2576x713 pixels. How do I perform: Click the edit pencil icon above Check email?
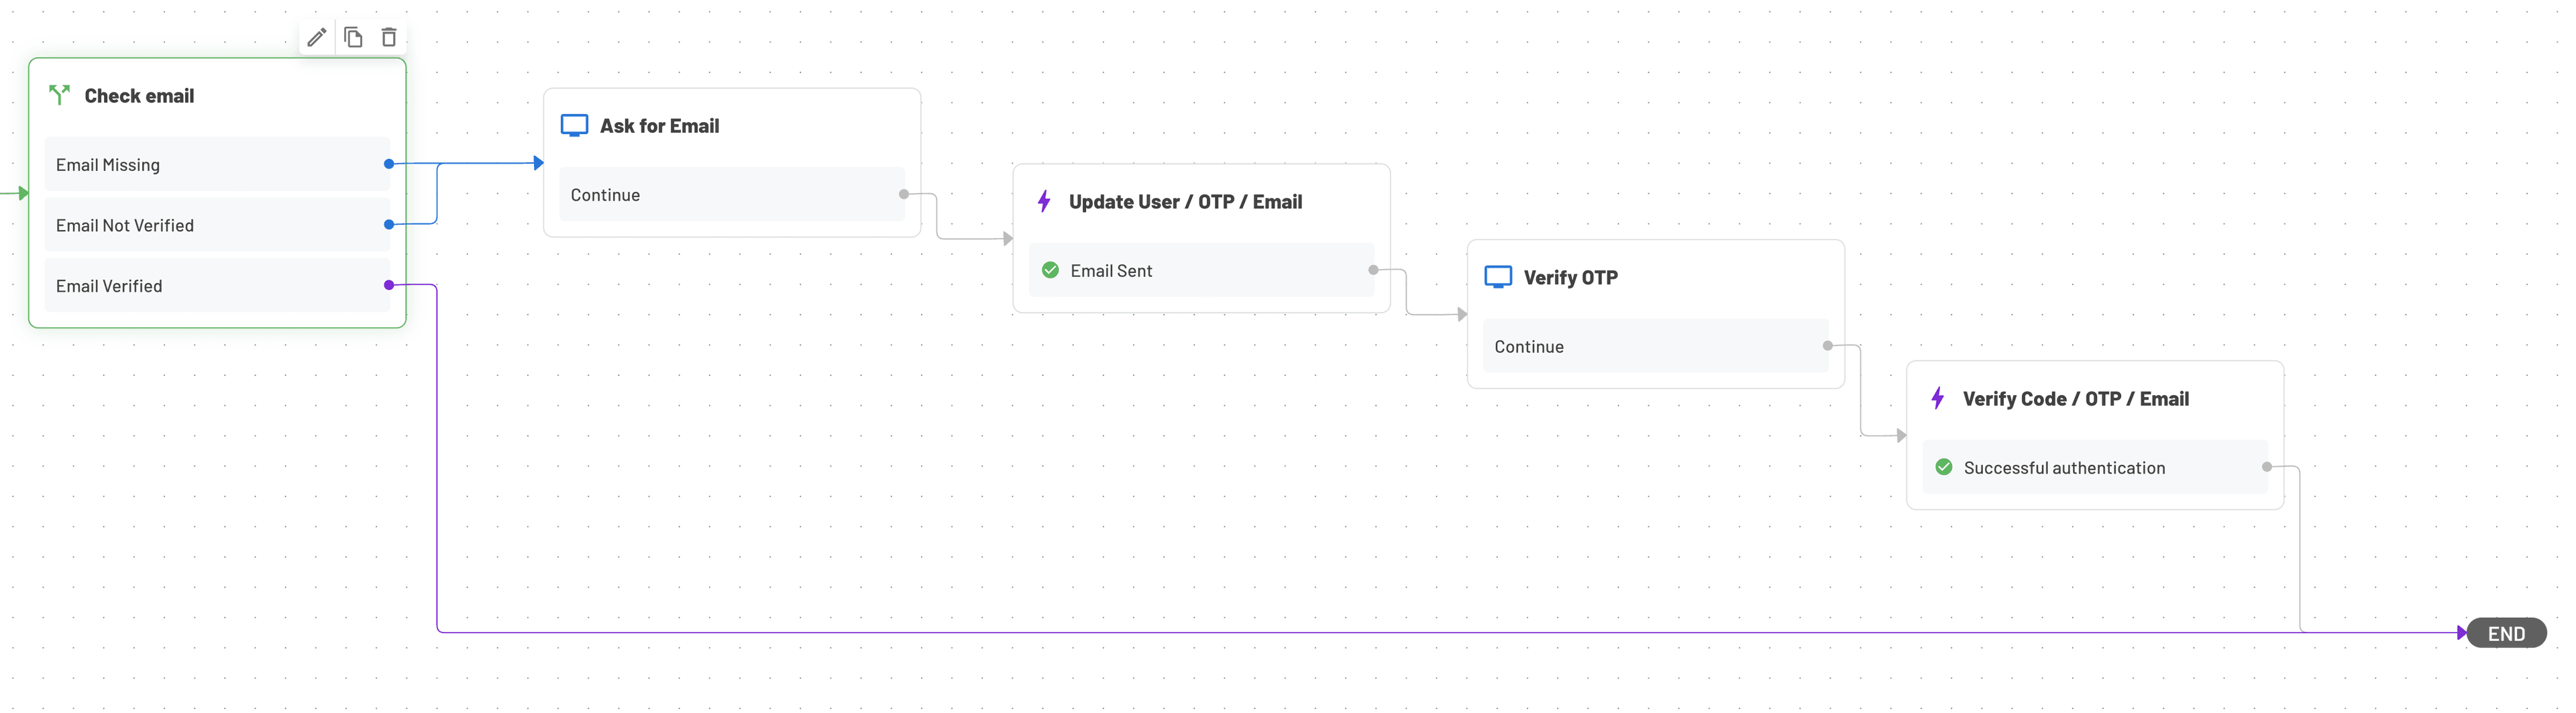pyautogui.click(x=317, y=37)
